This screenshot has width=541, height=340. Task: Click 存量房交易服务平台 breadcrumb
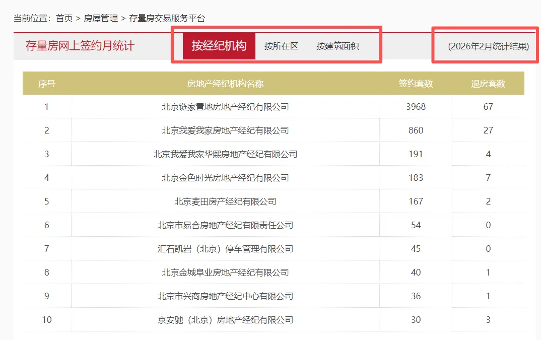pyautogui.click(x=167, y=18)
